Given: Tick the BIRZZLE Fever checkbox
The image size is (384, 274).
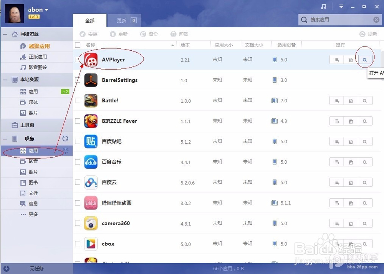Looking at the screenshot, I should pyautogui.click(x=78, y=121).
